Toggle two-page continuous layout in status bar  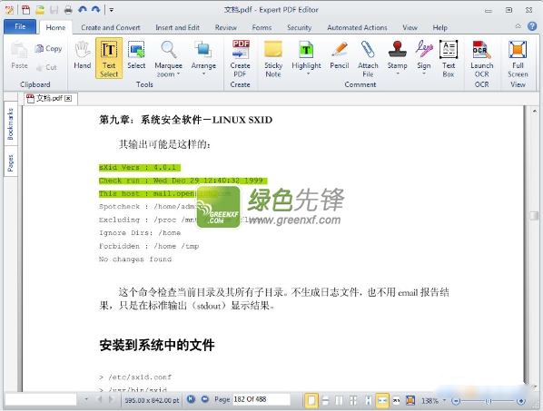(x=353, y=401)
